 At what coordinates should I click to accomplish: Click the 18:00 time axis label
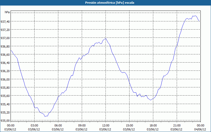[x=153, y=126]
